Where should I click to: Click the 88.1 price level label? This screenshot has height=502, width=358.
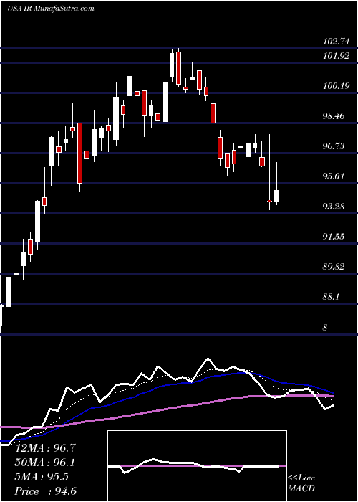(332, 297)
